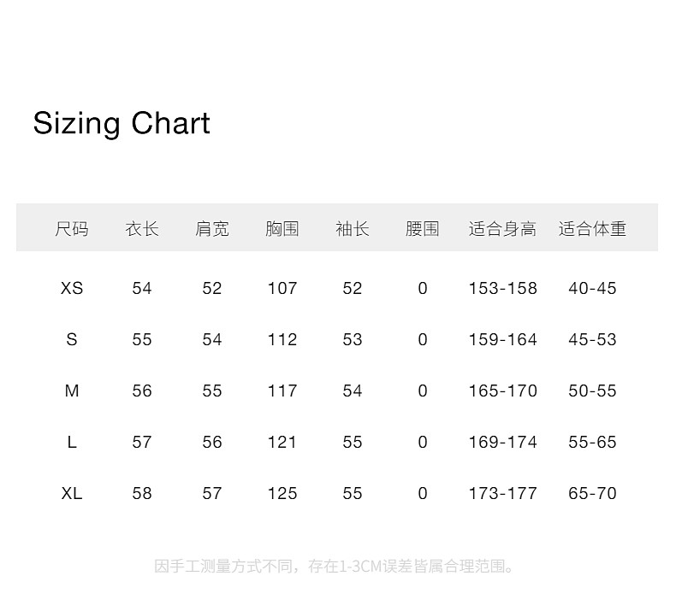Click the 107 chest value for XS
676x605 pixels.
[x=282, y=288]
